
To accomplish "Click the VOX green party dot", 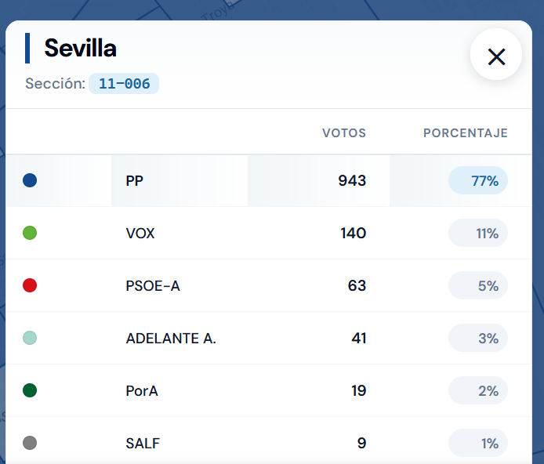I will (x=30, y=233).
